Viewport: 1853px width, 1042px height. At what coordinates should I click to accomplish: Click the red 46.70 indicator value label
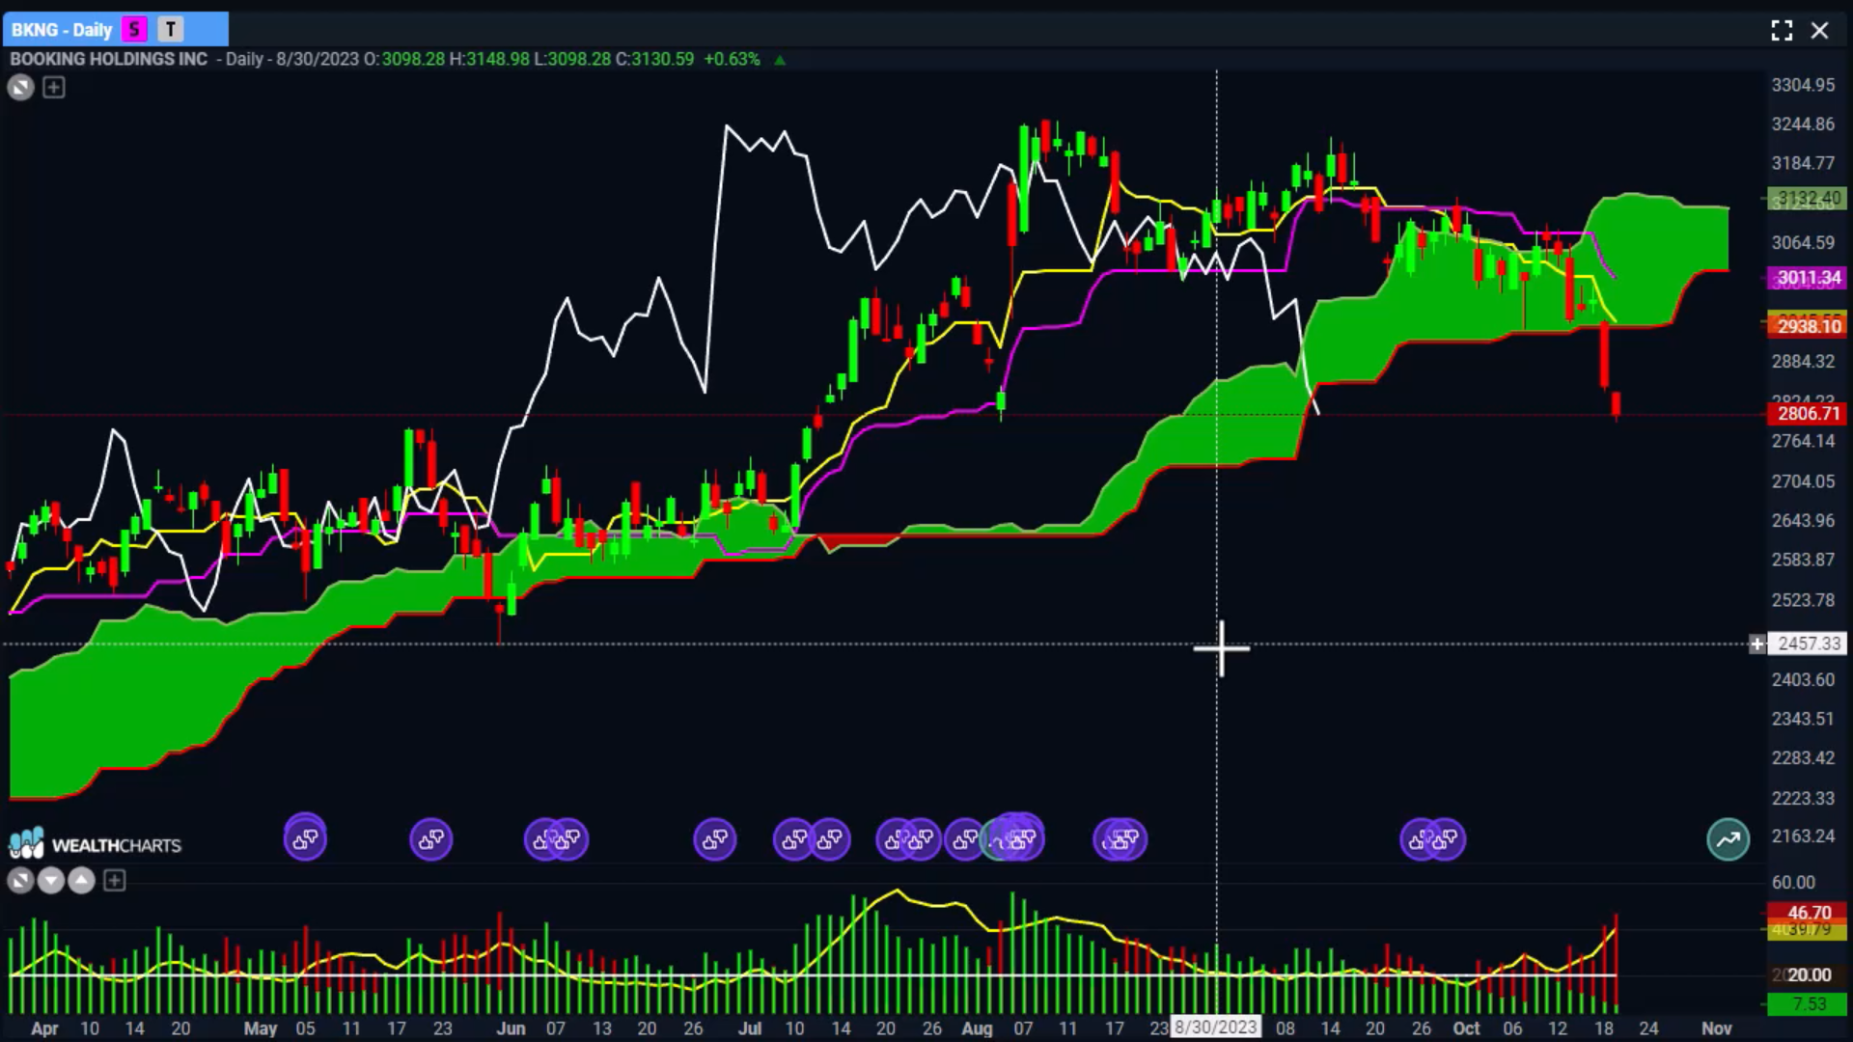click(x=1809, y=913)
